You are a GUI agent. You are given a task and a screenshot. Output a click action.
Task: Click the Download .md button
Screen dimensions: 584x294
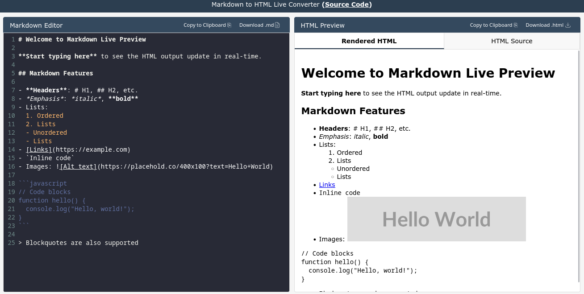tap(256, 25)
